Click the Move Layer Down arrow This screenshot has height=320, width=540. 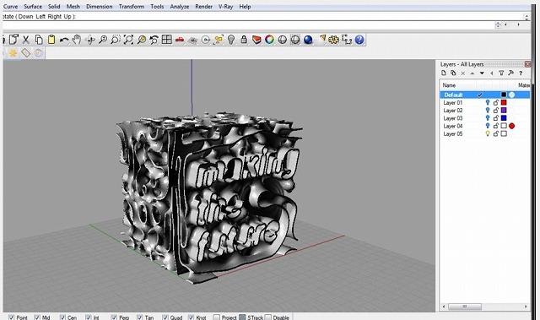click(482, 73)
